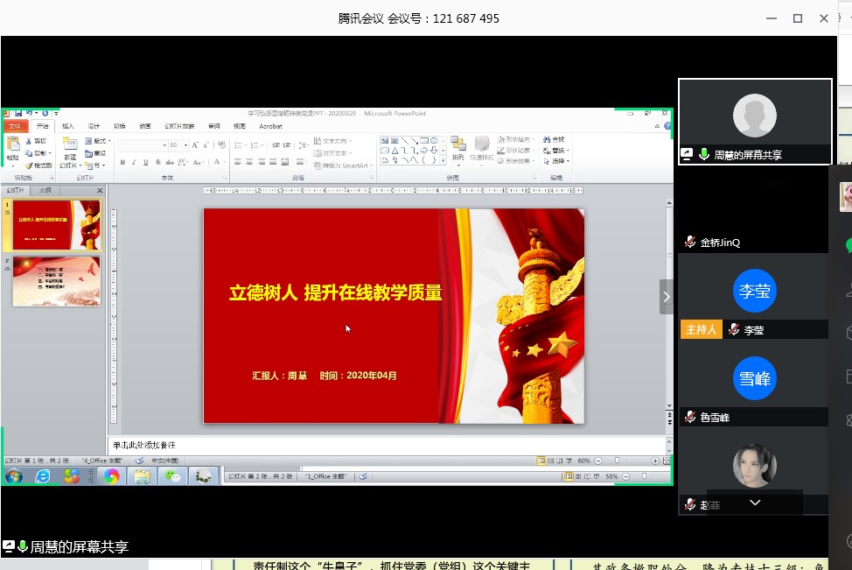This screenshot has width=852, height=570.
Task: Click the New Slide icon
Action: pos(70,147)
